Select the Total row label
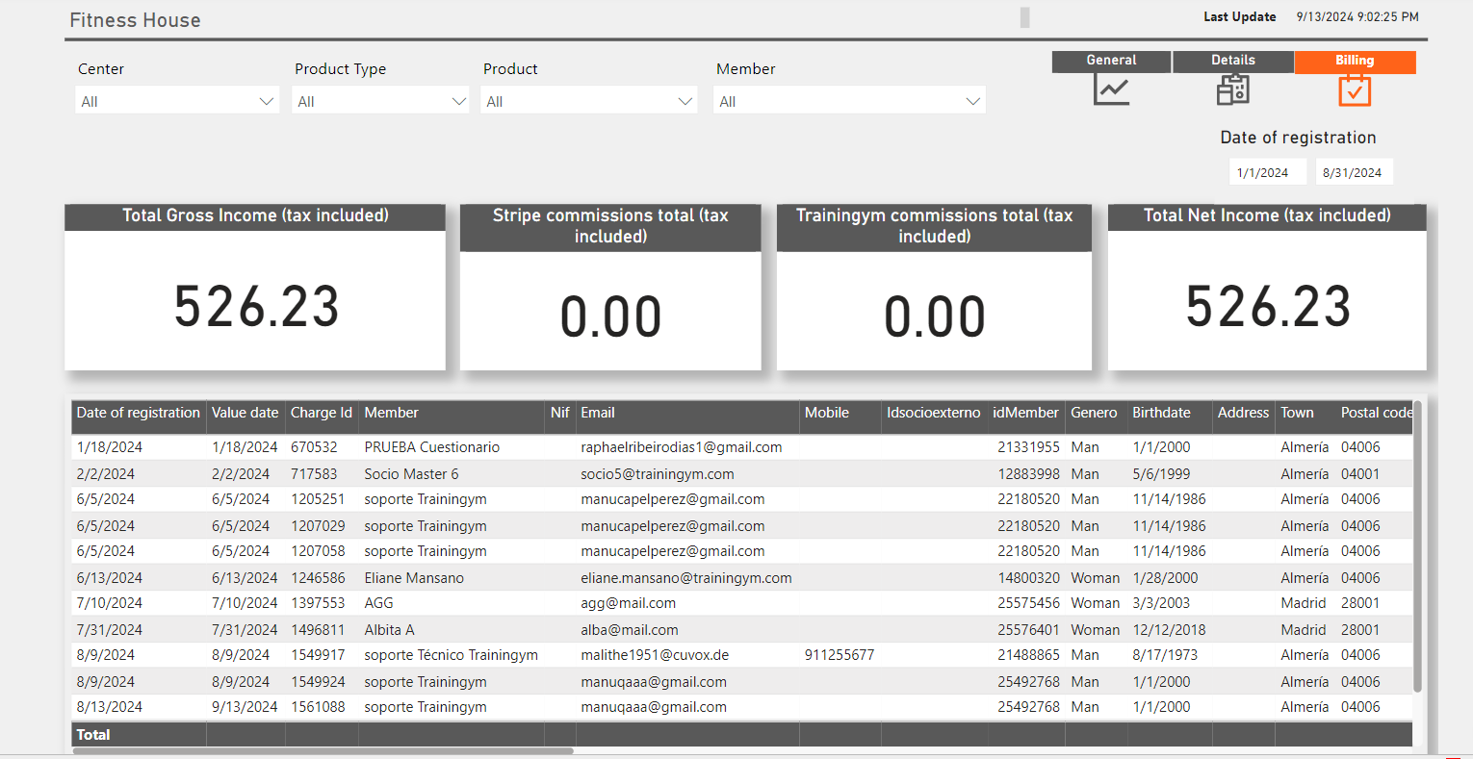 (93, 735)
